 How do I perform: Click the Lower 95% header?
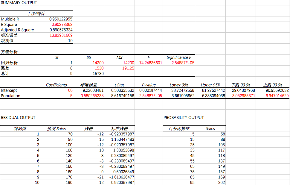179,85
